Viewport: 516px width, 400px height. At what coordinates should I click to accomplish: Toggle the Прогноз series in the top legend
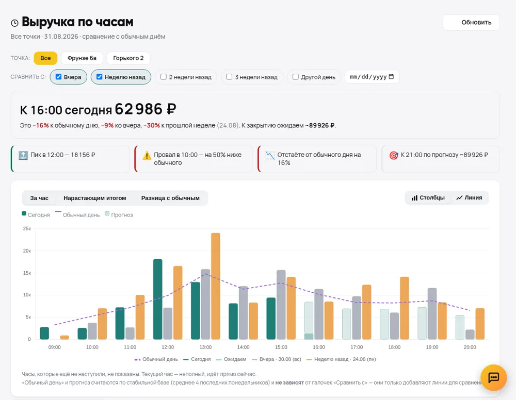click(x=119, y=214)
